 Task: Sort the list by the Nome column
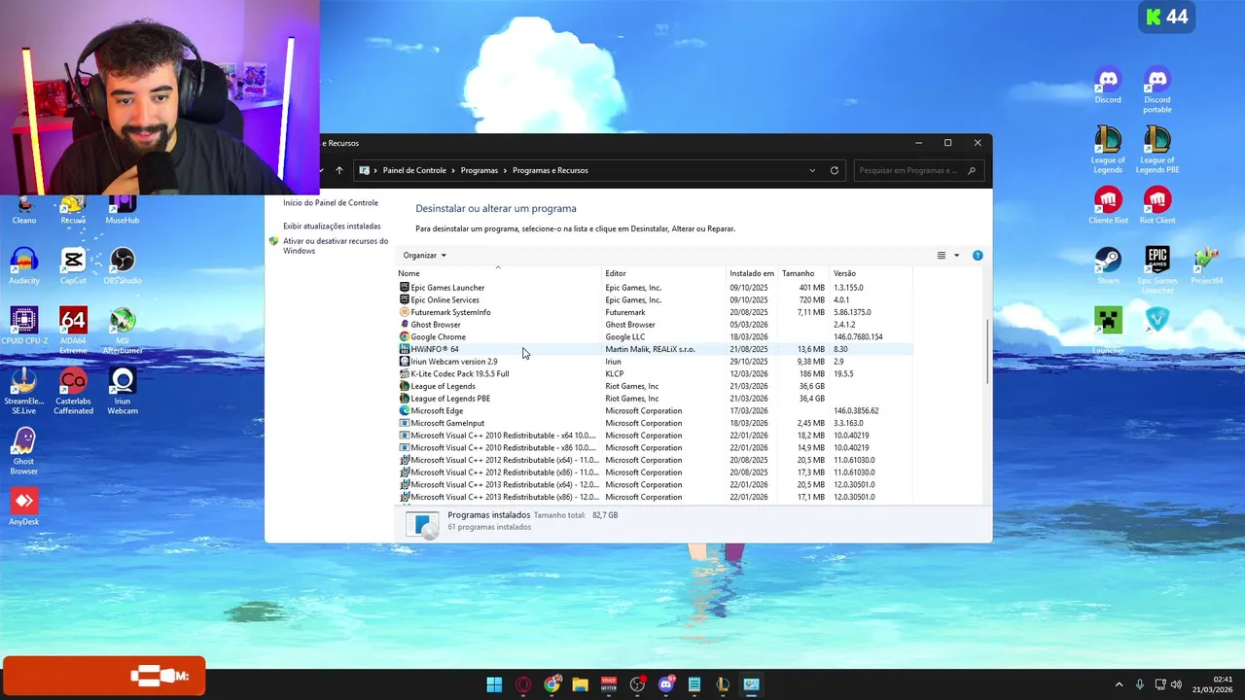(500, 273)
